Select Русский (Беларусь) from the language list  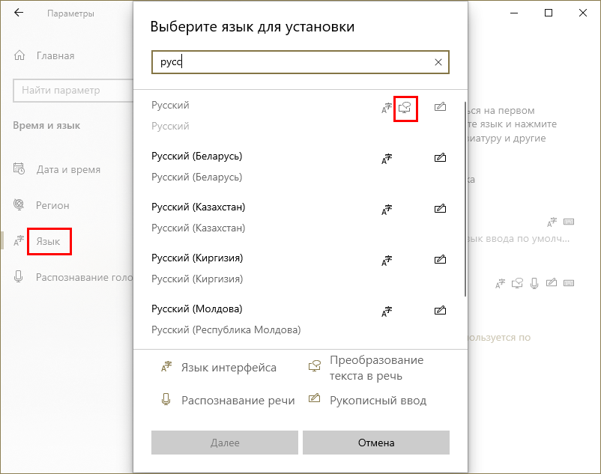(197, 157)
